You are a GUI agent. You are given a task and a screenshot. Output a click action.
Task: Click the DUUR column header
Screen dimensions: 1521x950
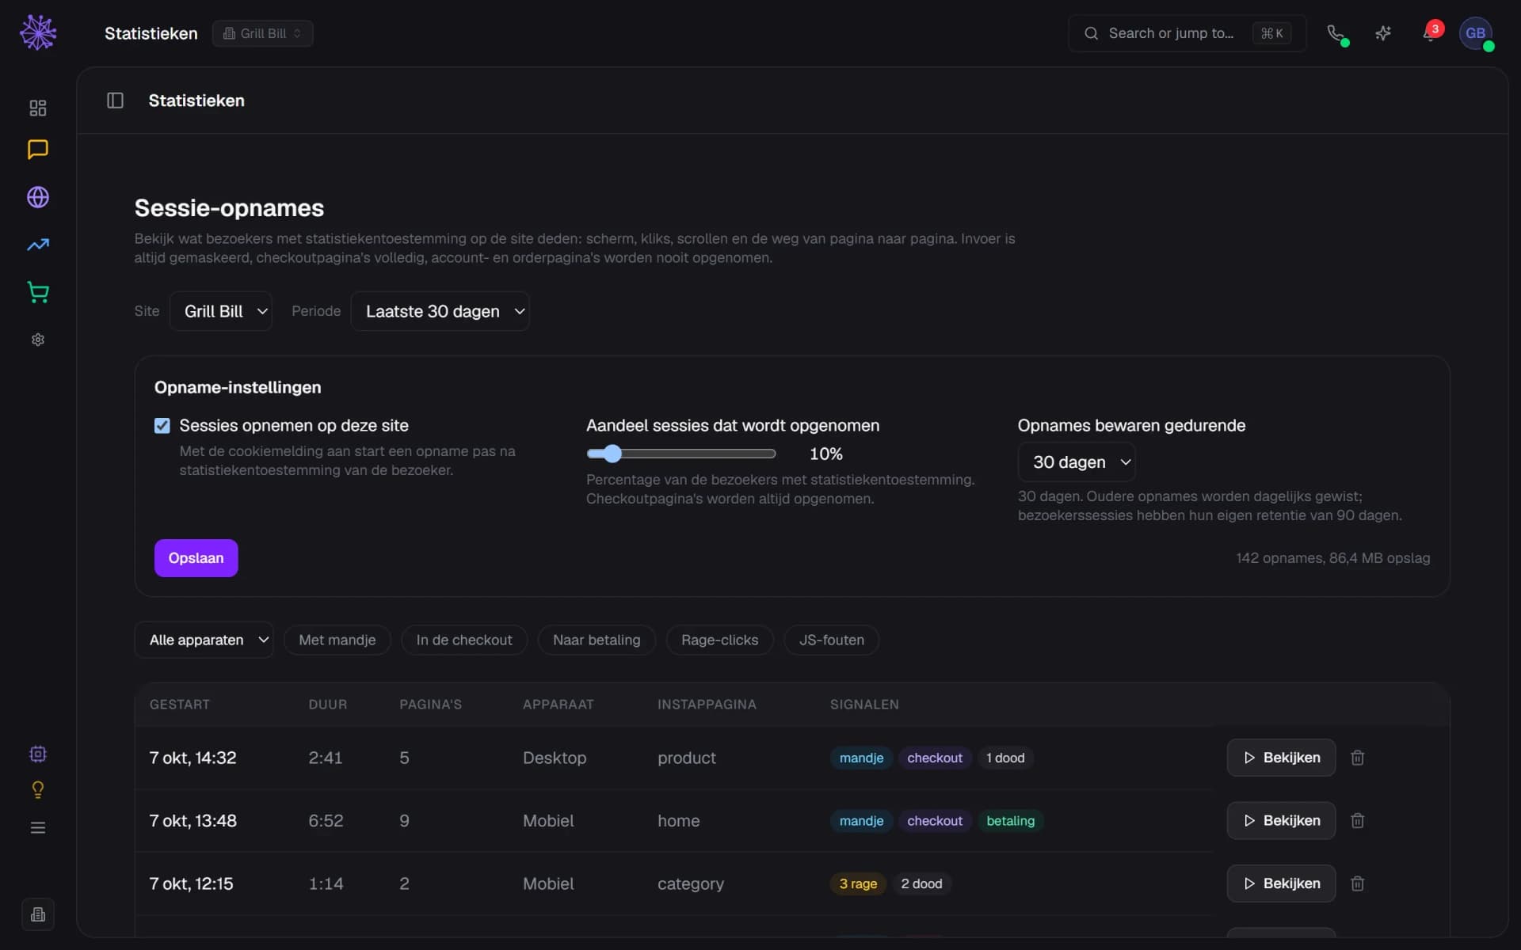click(328, 705)
